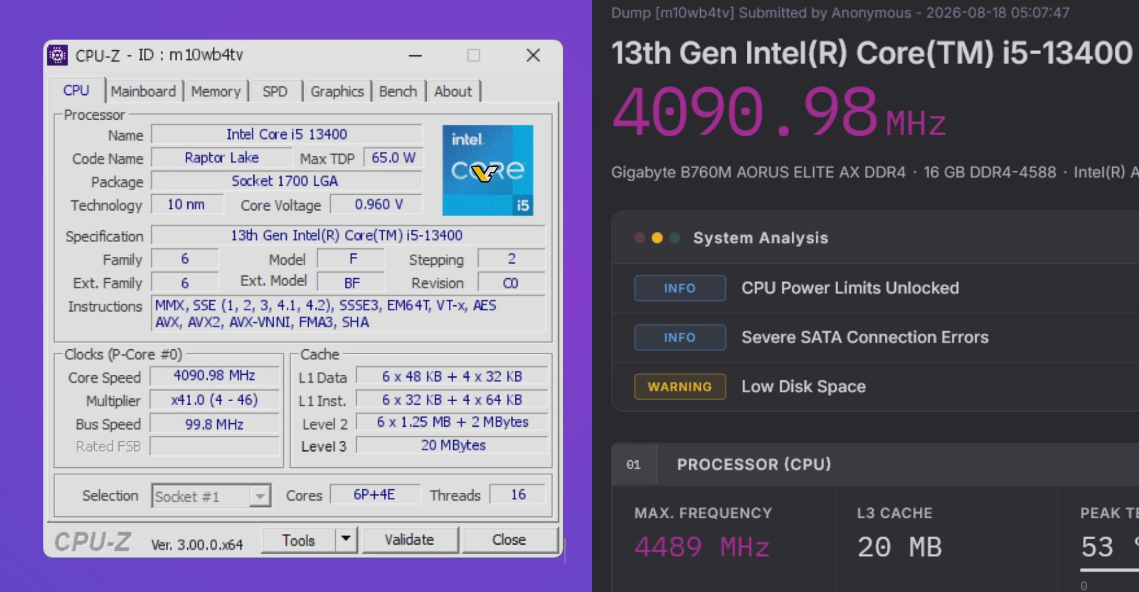The height and width of the screenshot is (592, 1139).
Task: Click the Code Name value 'Raptor Lake'
Action: tap(221, 158)
